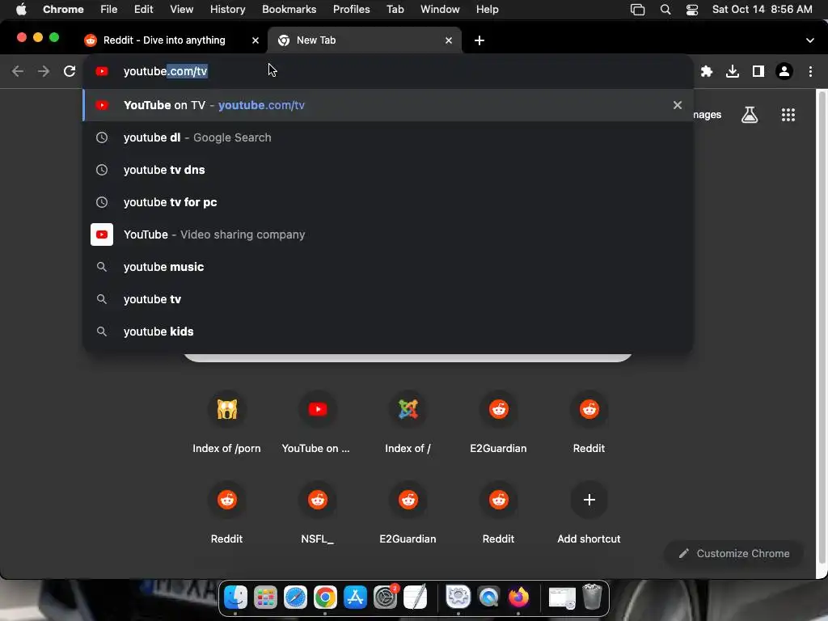Image resolution: width=828 pixels, height=621 pixels.
Task: Open System Settings from the Dock
Action: pyautogui.click(x=386, y=598)
